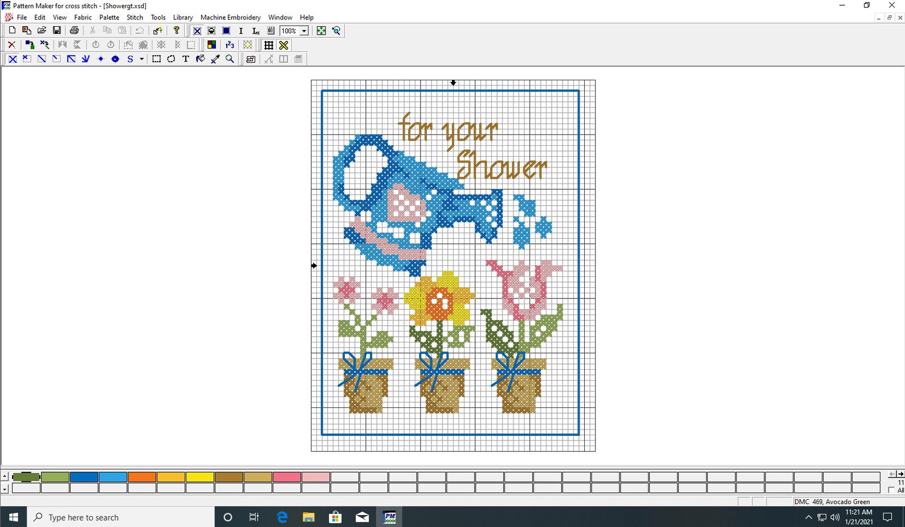The height and width of the screenshot is (527, 905).
Task: Select the full cross stitch tool
Action: pyautogui.click(x=13, y=59)
